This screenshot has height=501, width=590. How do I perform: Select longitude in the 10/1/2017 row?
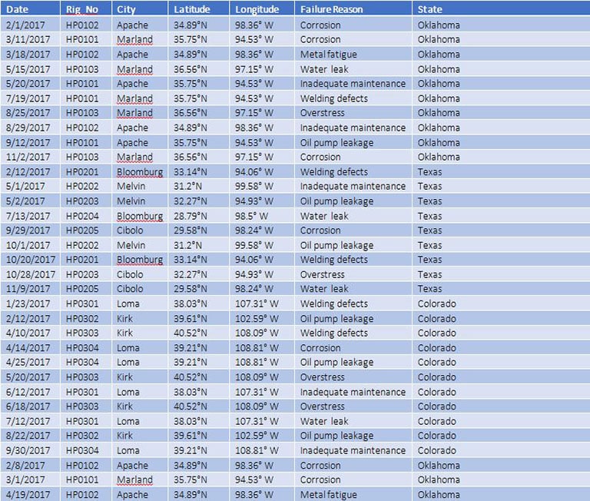coord(254,245)
